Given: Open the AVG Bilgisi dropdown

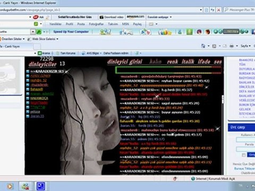Looking at the screenshot, I should pyautogui.click(x=91, y=53).
